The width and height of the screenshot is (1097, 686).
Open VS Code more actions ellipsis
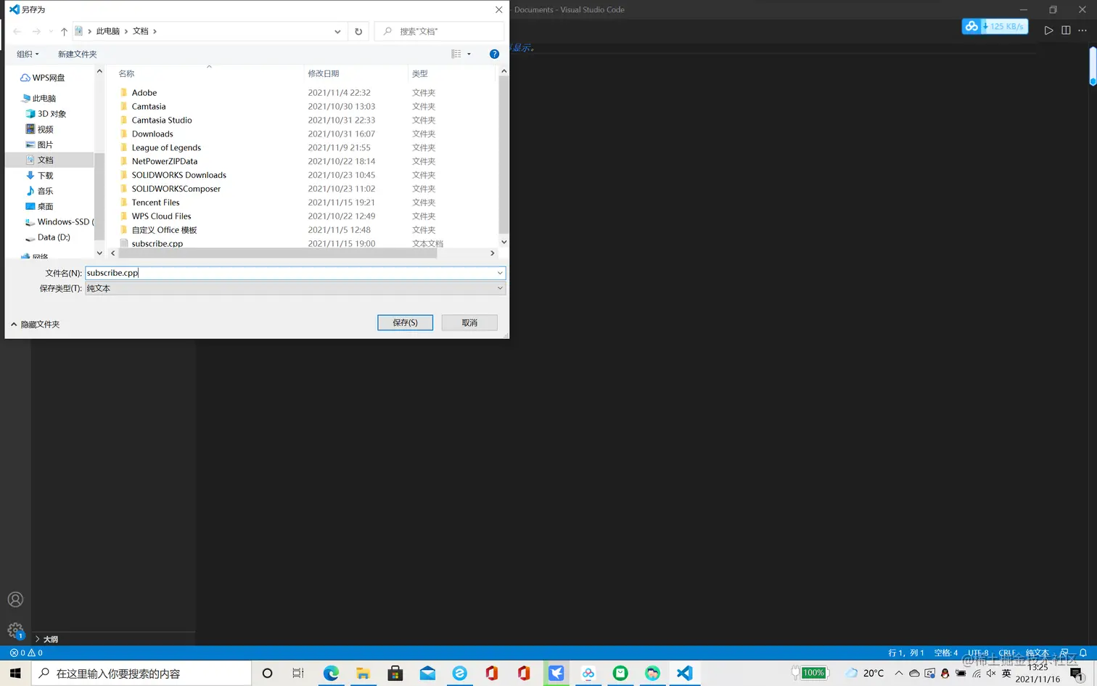[x=1082, y=30]
